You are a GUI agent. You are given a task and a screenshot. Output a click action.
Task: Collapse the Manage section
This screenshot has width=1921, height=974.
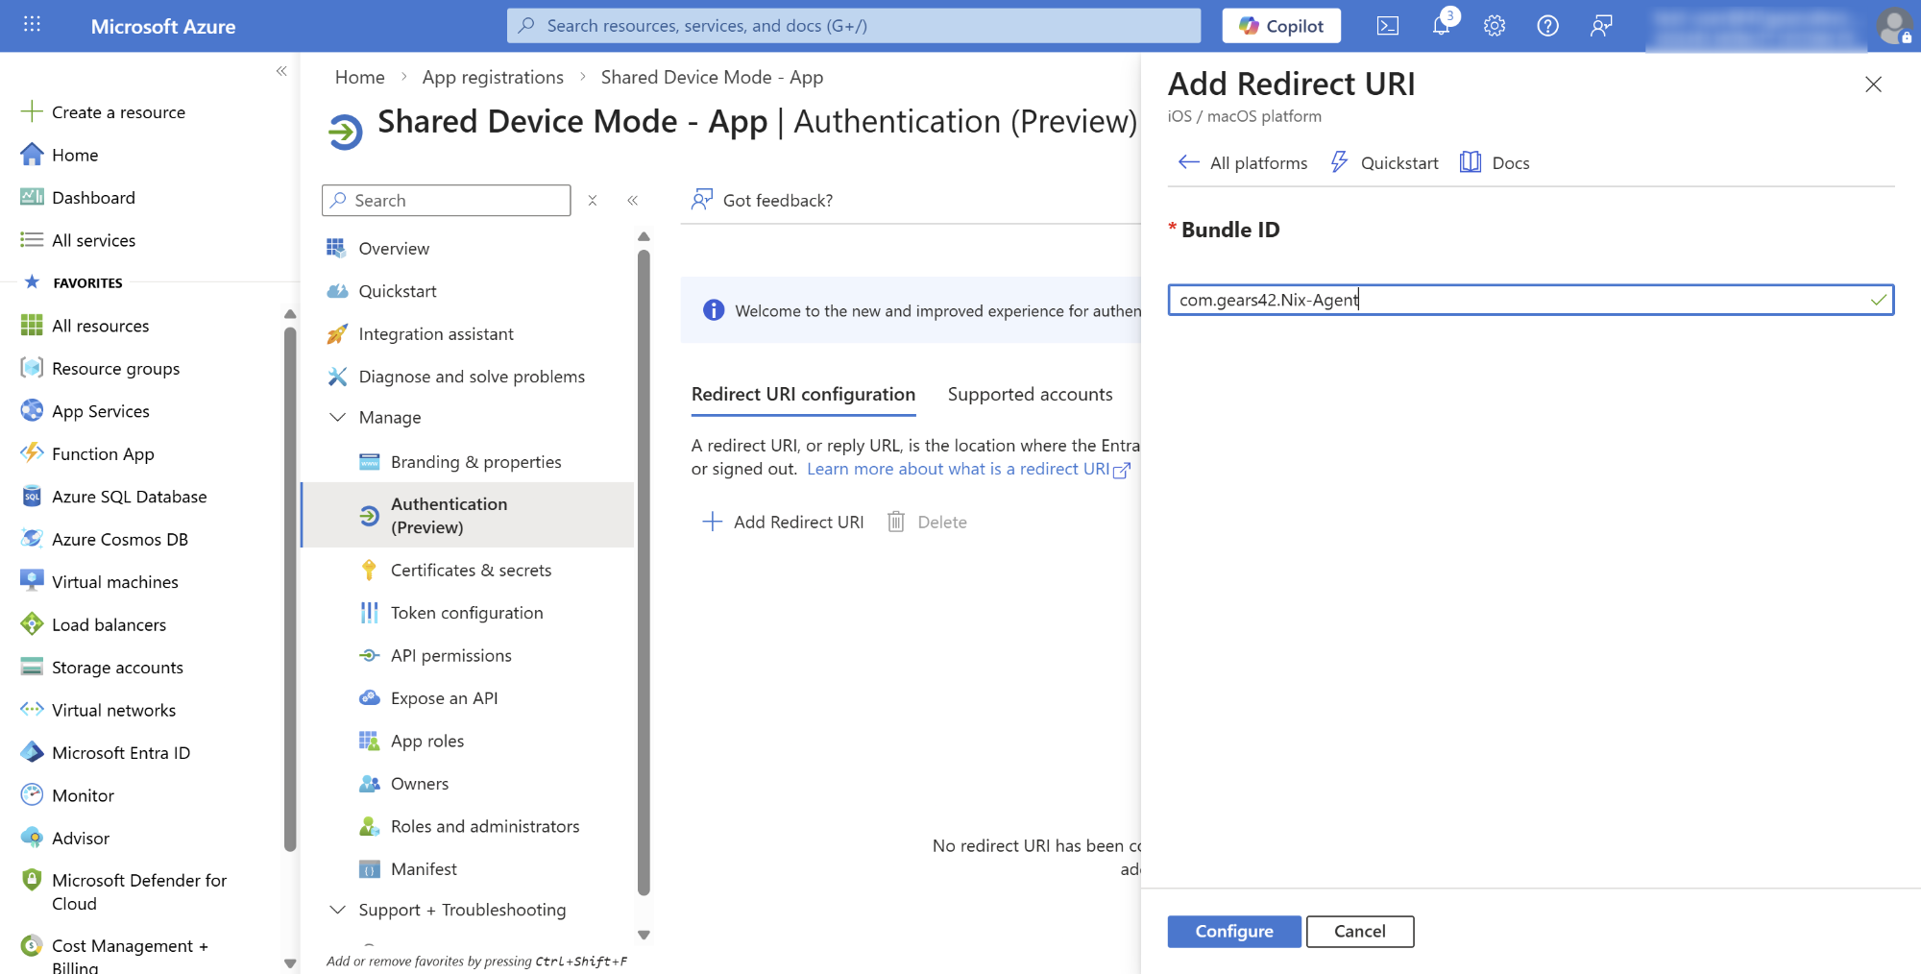(x=337, y=417)
